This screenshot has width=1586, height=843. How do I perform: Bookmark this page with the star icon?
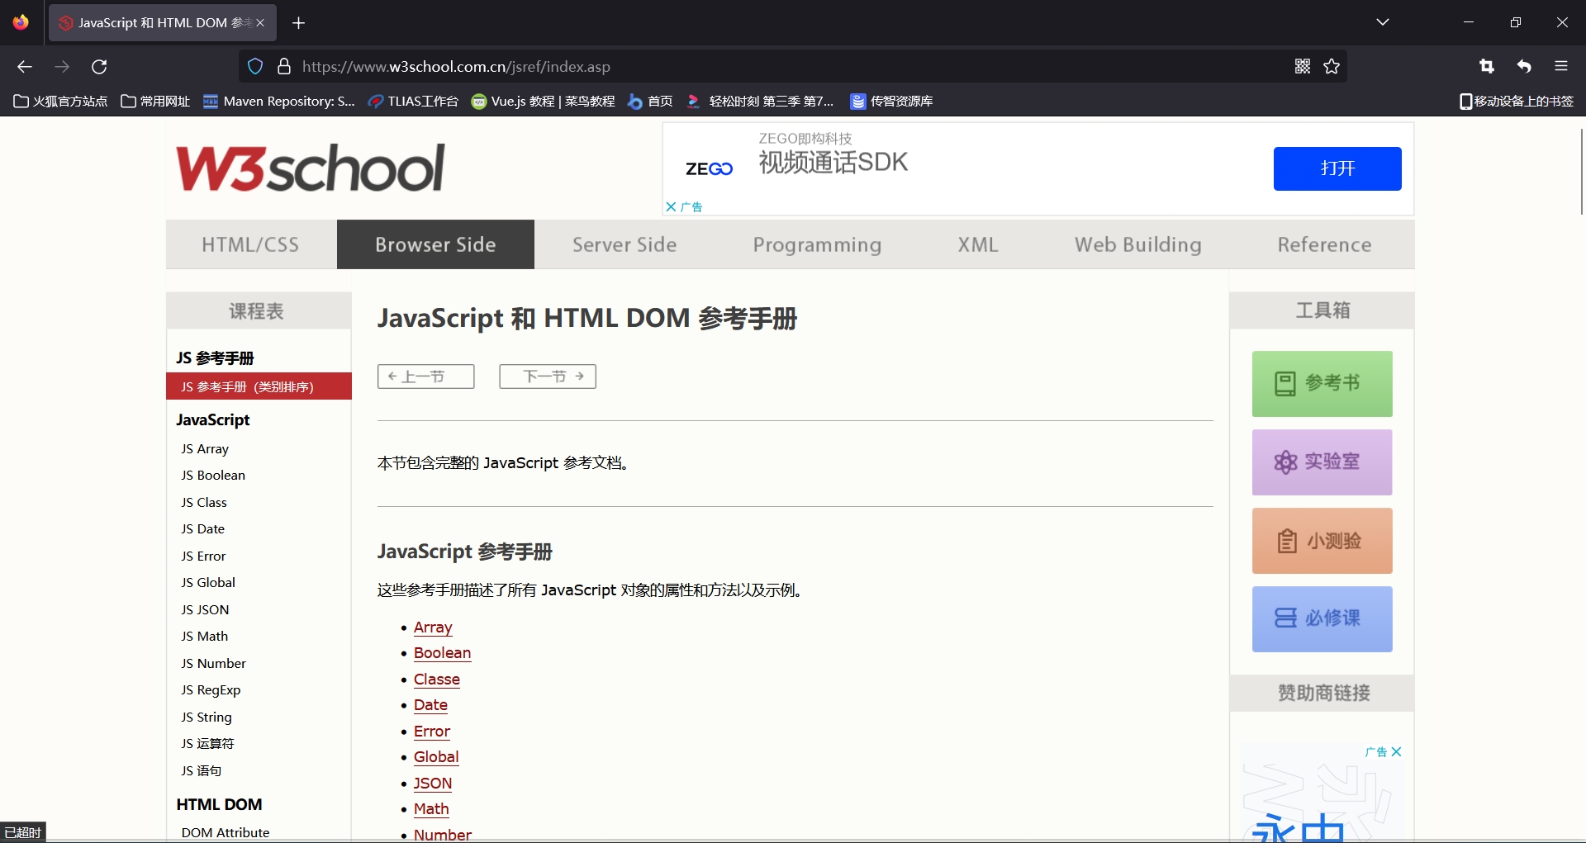pos(1332,67)
